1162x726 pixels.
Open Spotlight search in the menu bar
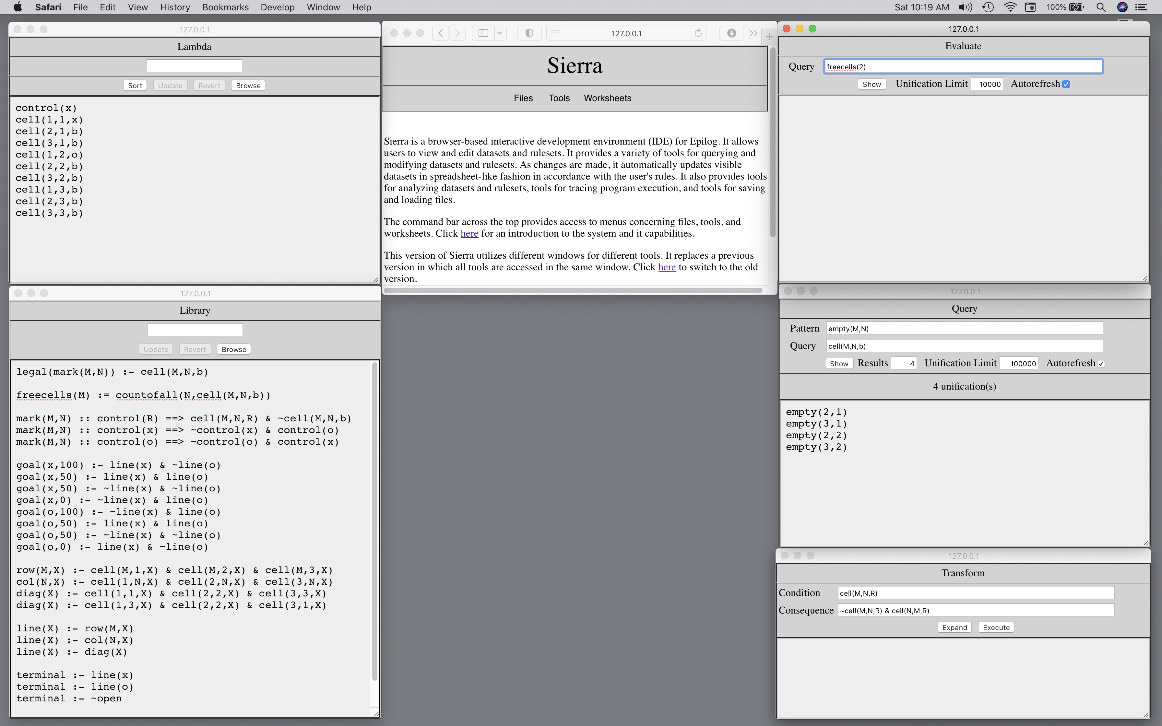point(1101,7)
